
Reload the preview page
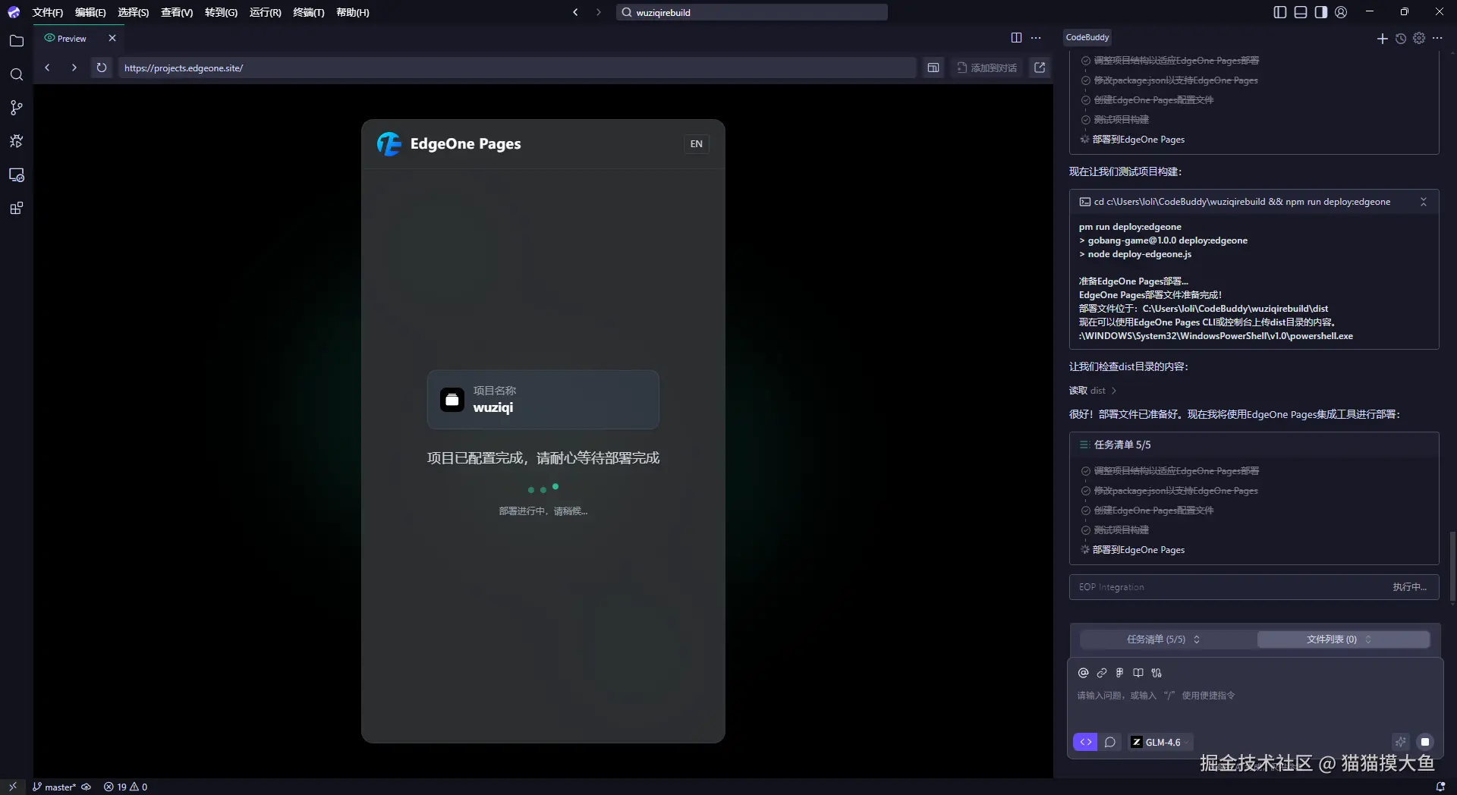(x=101, y=68)
